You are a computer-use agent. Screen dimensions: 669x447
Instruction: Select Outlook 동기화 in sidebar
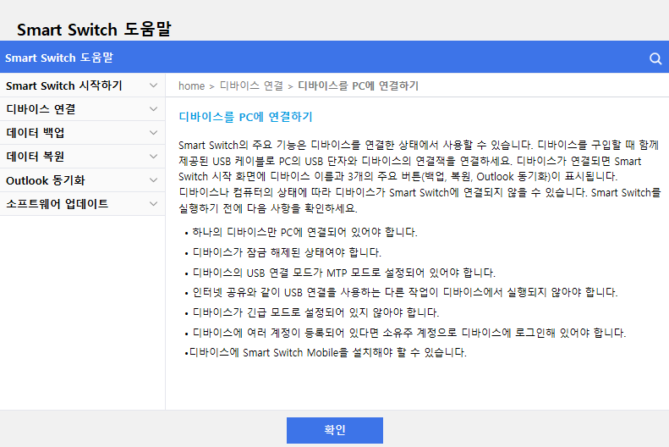pos(82,180)
